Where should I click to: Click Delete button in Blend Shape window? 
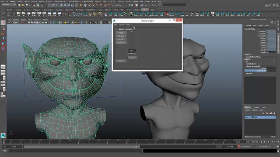(121, 33)
